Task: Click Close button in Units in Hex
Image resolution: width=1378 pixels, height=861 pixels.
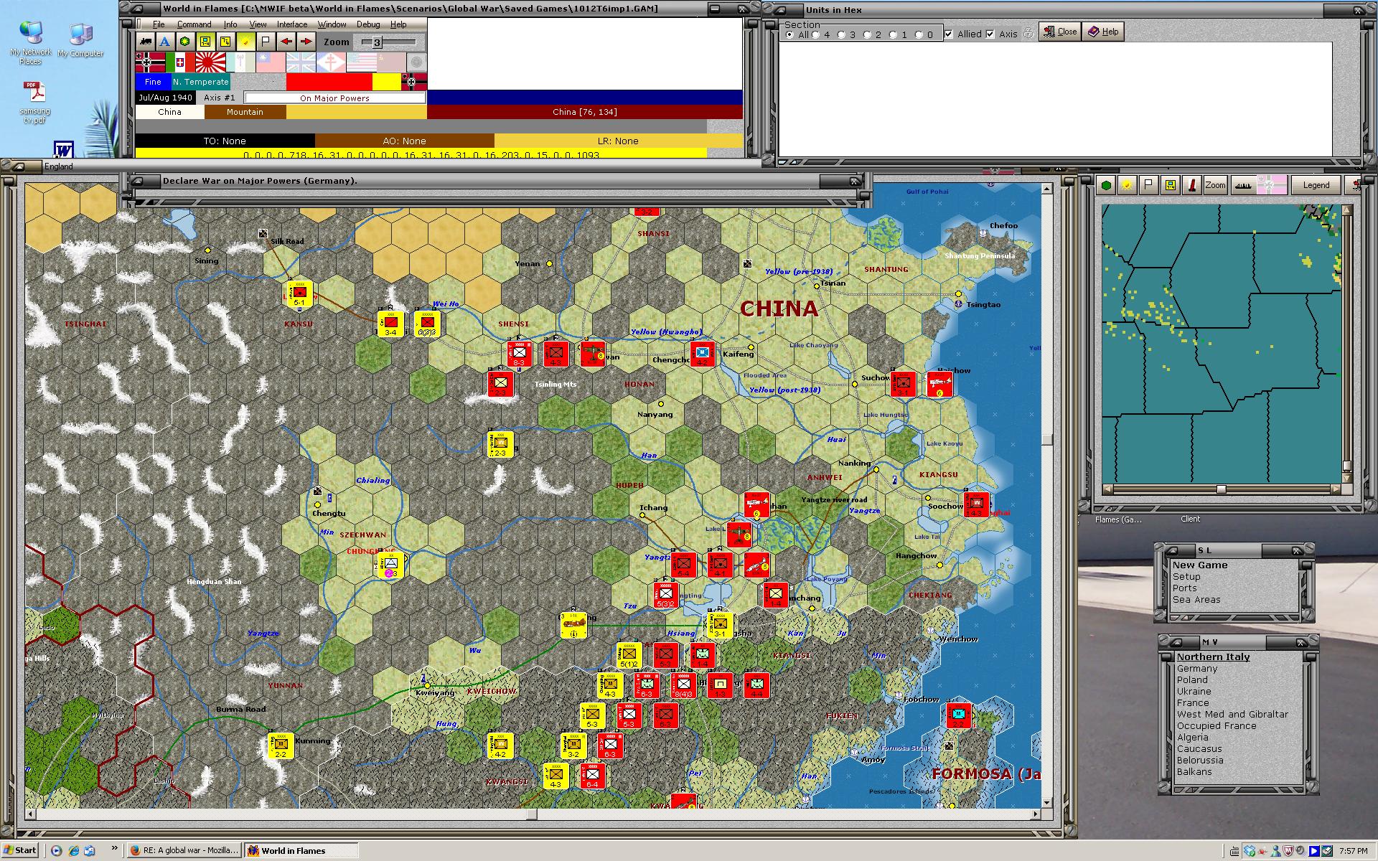Action: (x=1060, y=32)
